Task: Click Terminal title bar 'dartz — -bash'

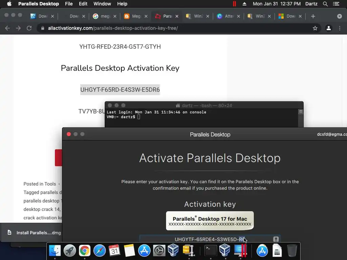Action: coord(204,106)
